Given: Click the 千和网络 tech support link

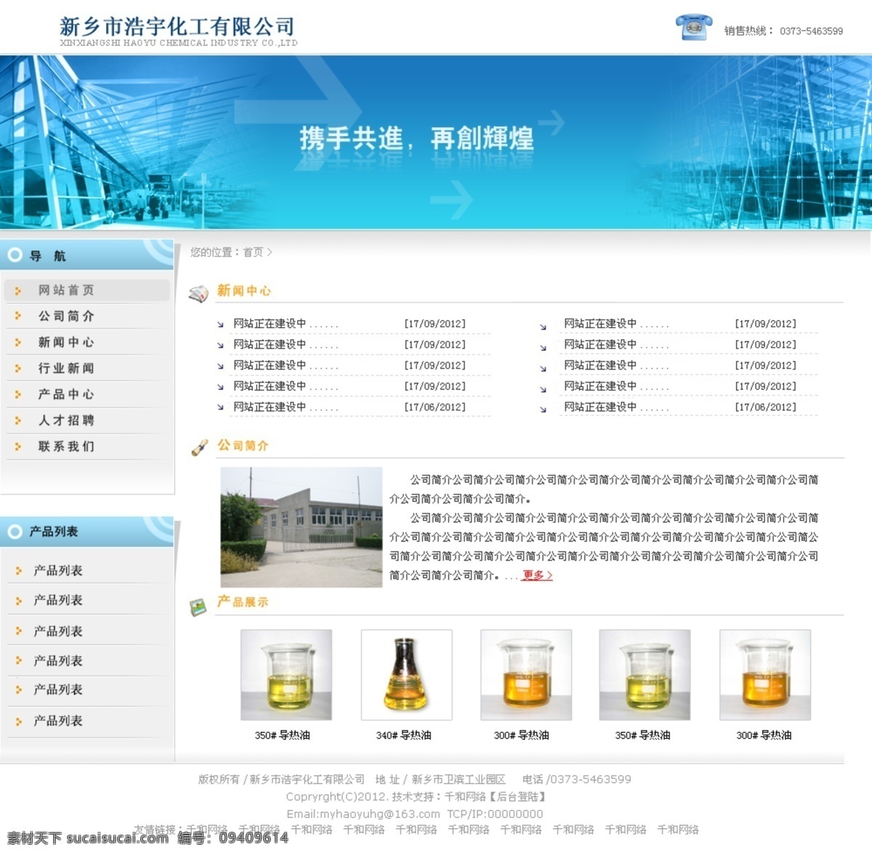Looking at the screenshot, I should pyautogui.click(x=465, y=797).
